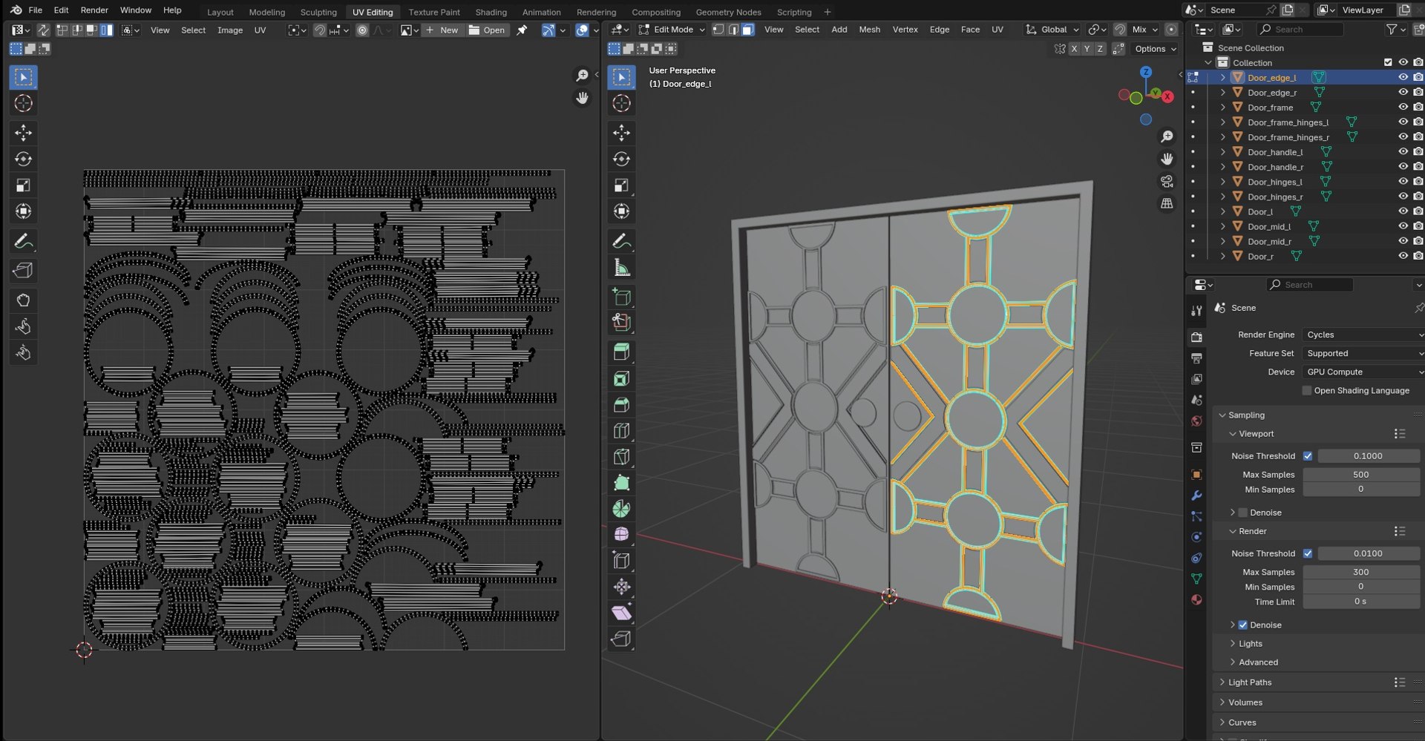
Task: Select the Extrude Region tool
Action: [622, 352]
